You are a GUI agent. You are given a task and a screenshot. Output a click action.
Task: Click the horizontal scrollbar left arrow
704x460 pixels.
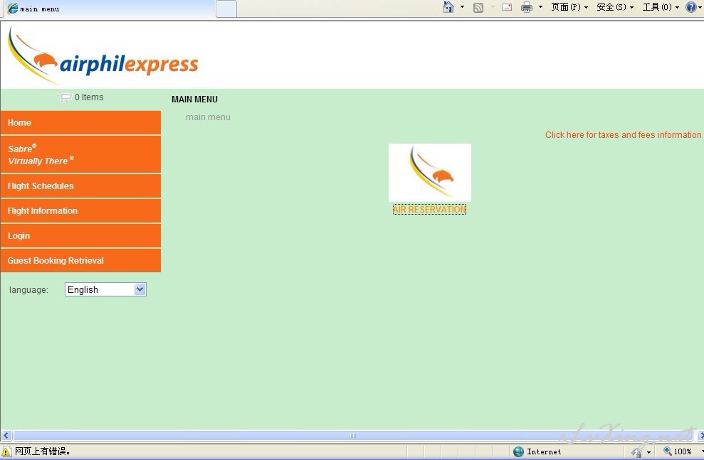[x=6, y=435]
